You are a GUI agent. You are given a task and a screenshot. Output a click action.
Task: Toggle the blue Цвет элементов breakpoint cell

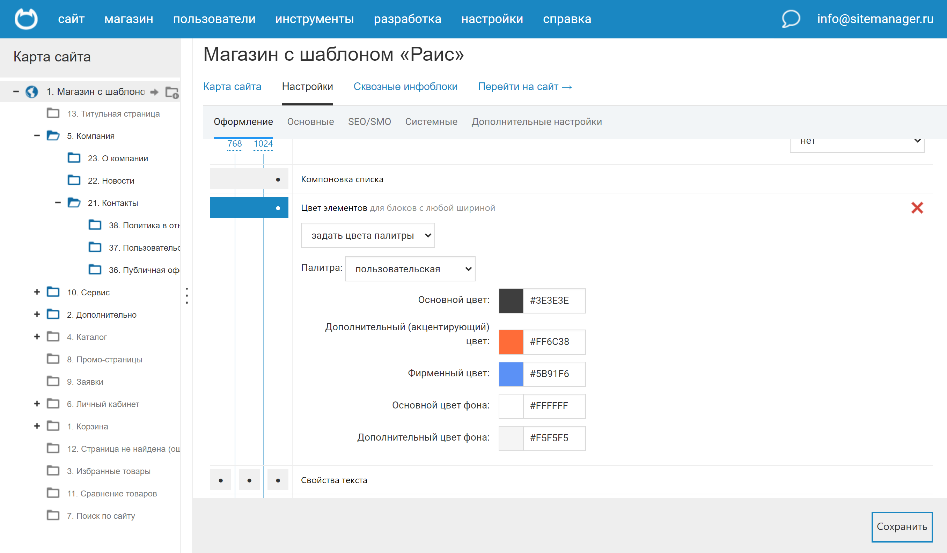tap(249, 208)
